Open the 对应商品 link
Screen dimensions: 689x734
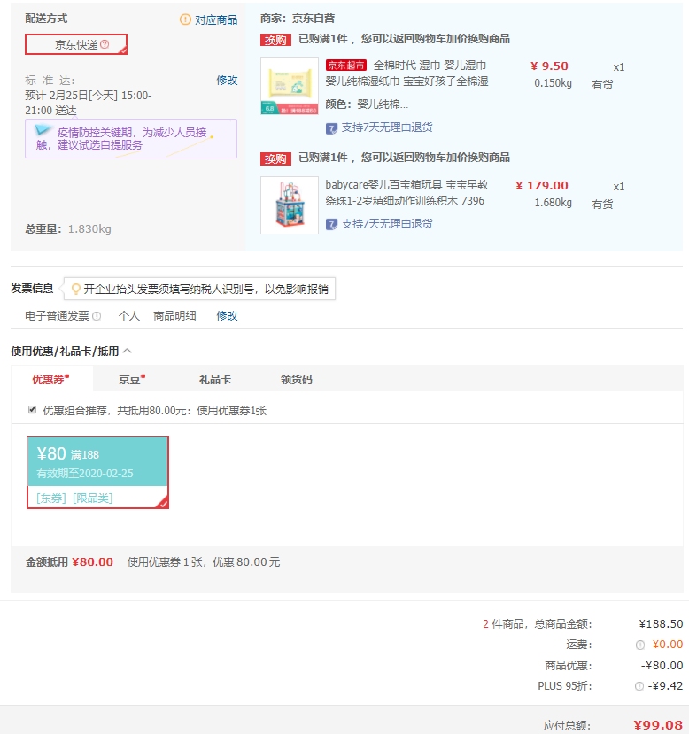click(216, 20)
